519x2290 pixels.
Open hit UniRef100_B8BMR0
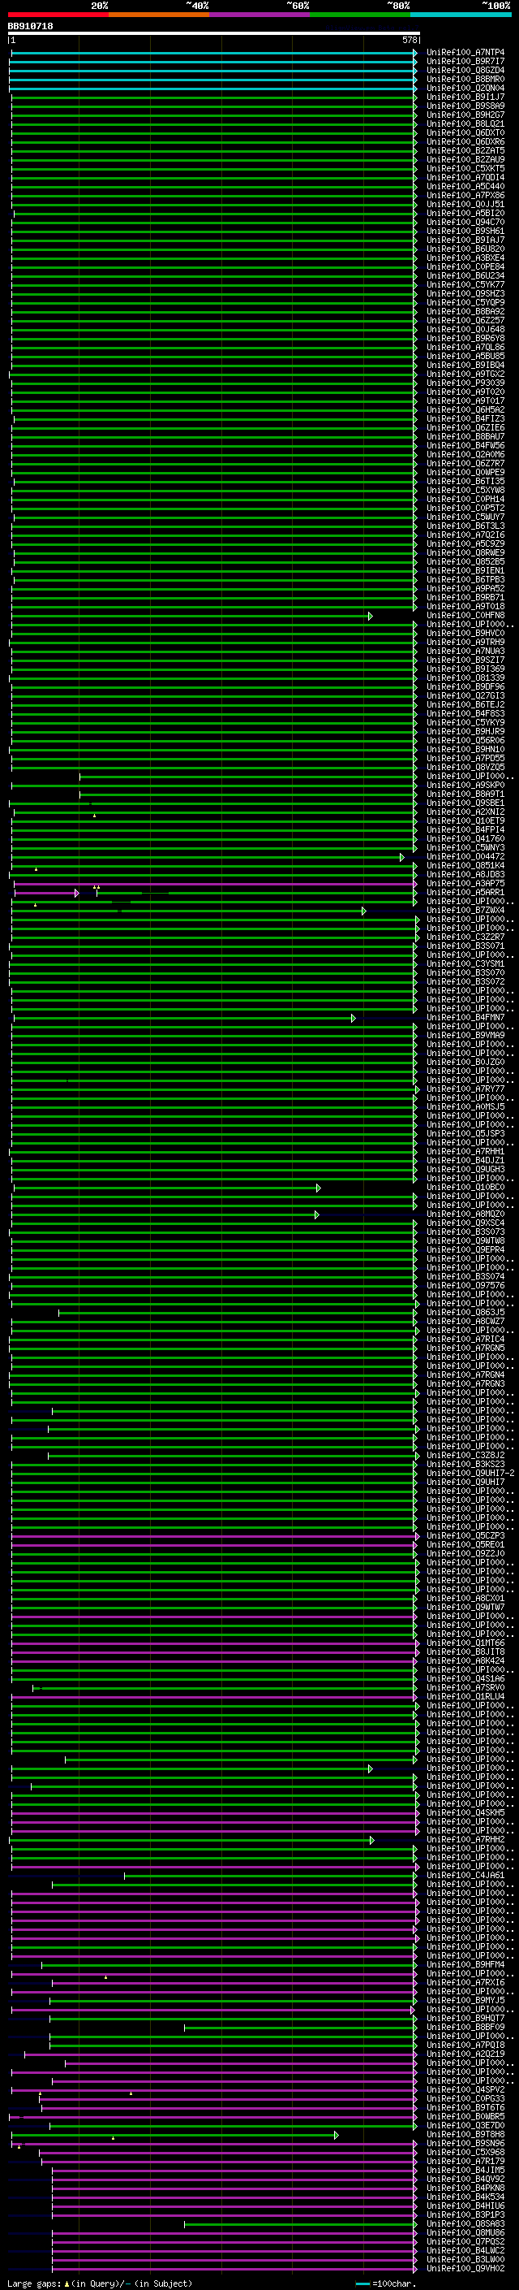pyautogui.click(x=465, y=79)
